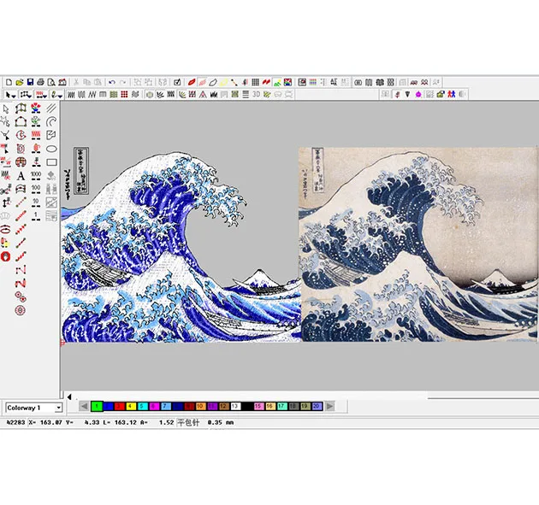Click the New file icon
The height and width of the screenshot is (505, 539).
click(9, 82)
